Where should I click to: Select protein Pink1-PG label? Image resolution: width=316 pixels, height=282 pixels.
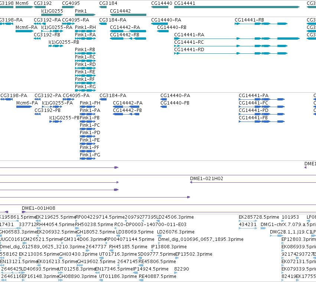click(90, 155)
